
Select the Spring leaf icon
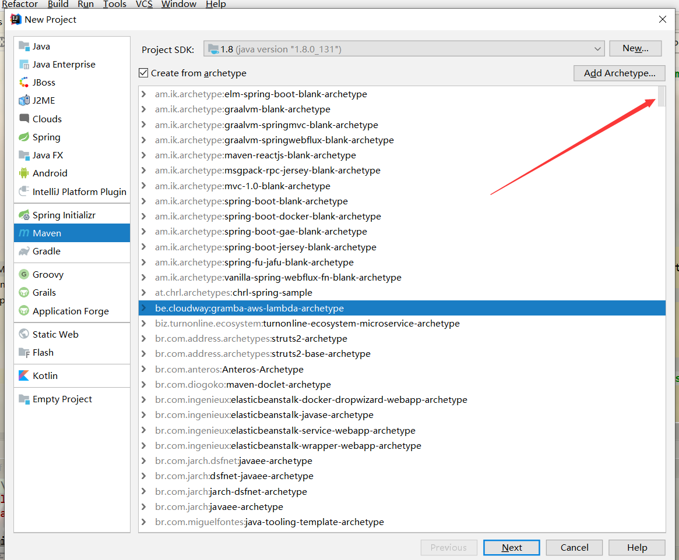[24, 137]
